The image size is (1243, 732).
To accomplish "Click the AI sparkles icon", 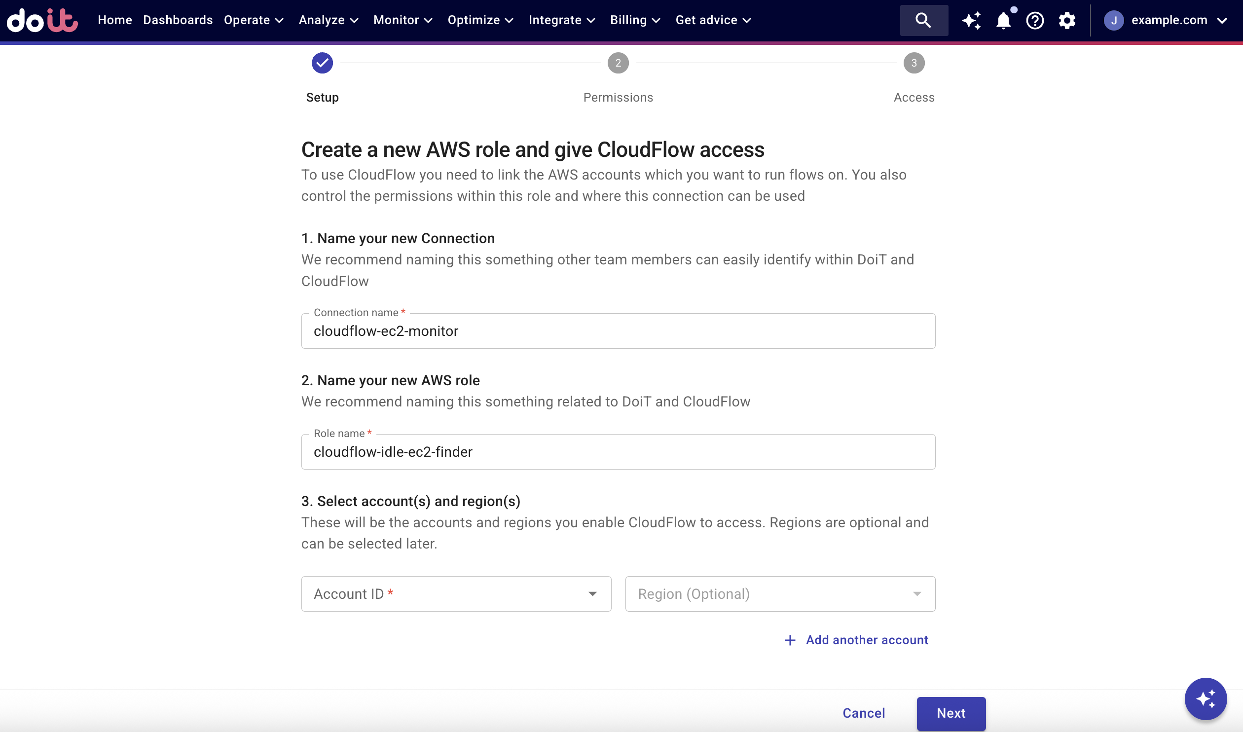I will pyautogui.click(x=971, y=20).
